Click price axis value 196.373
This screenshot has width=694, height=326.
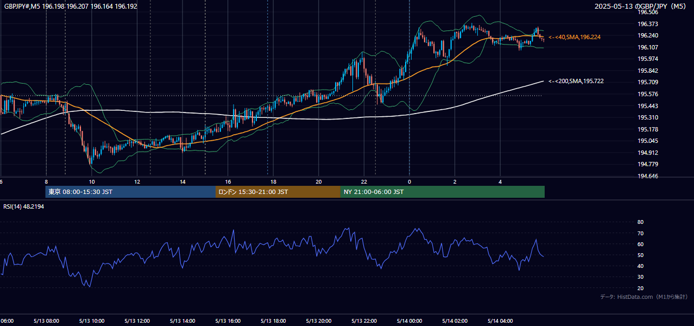point(647,24)
